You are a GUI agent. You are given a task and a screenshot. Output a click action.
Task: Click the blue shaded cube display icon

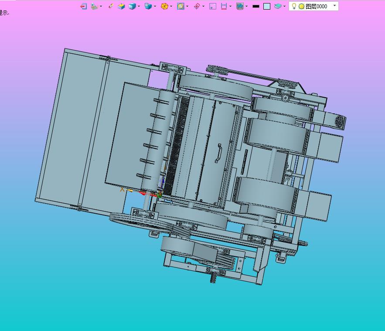pos(133,7)
